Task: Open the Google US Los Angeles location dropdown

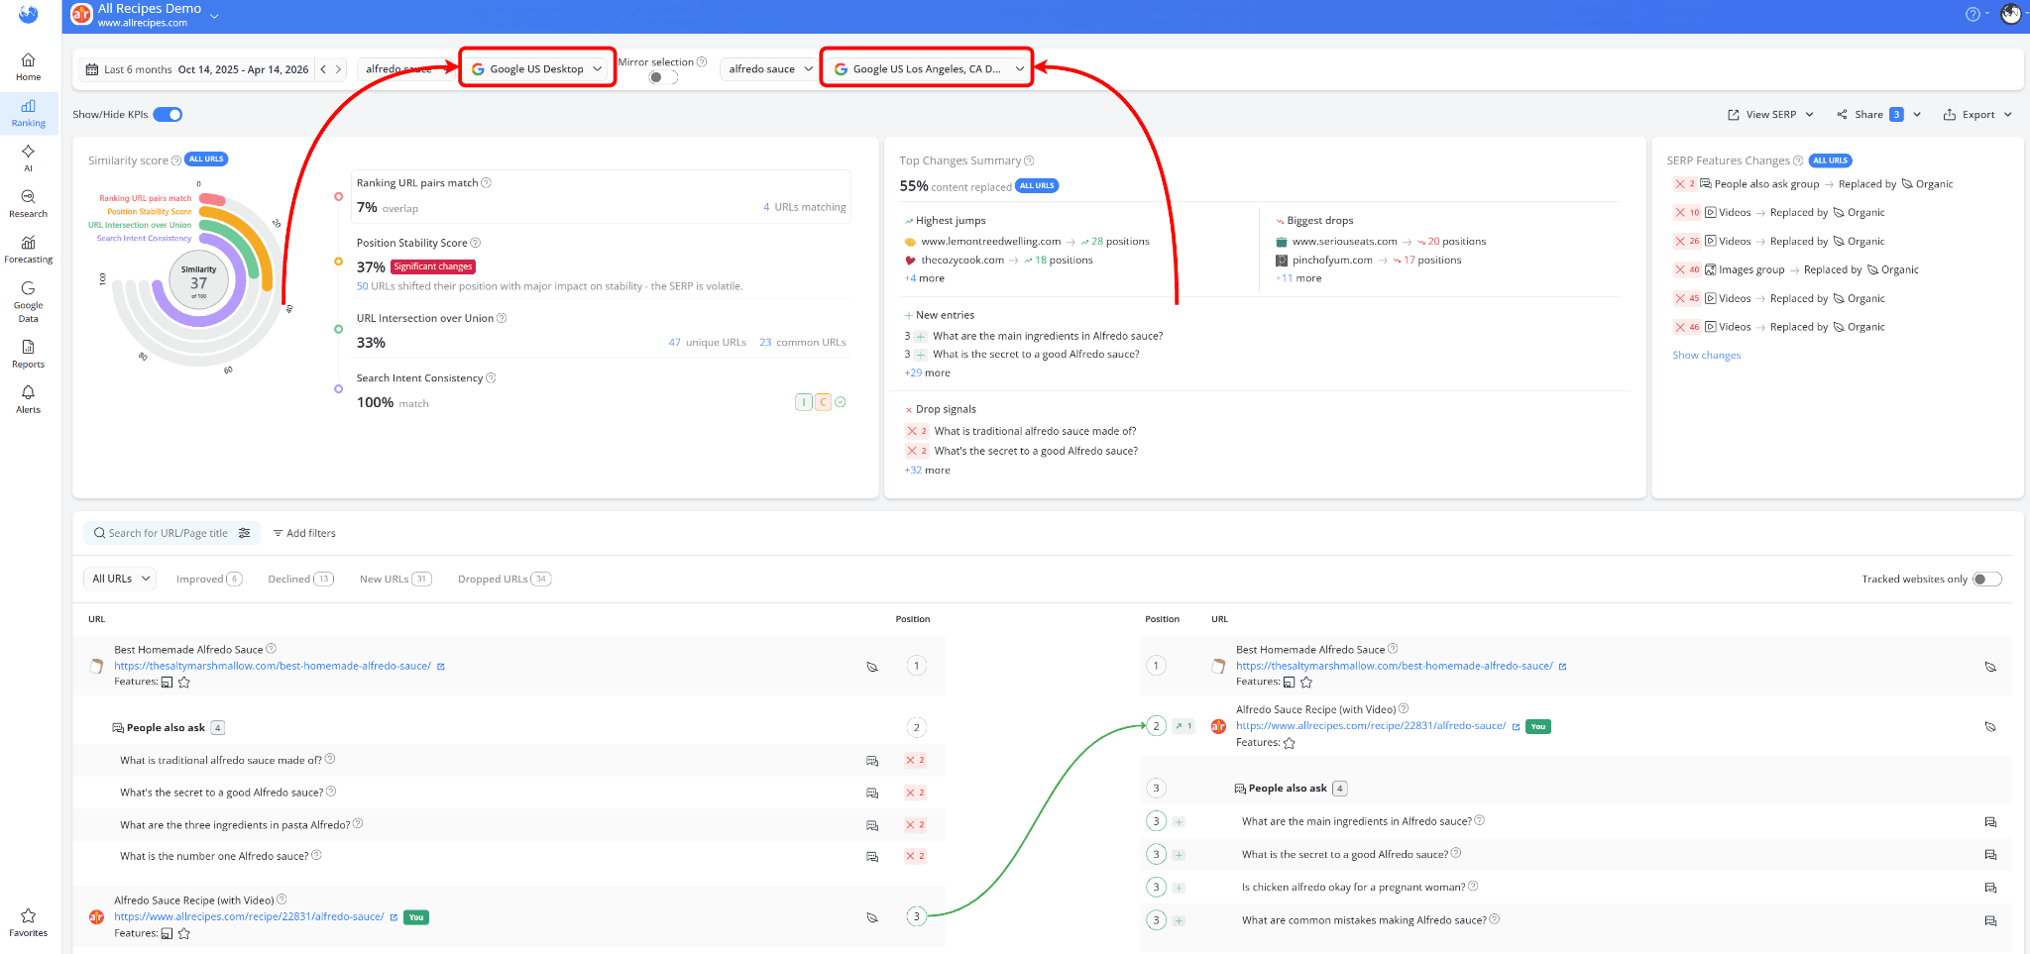Action: coord(926,68)
